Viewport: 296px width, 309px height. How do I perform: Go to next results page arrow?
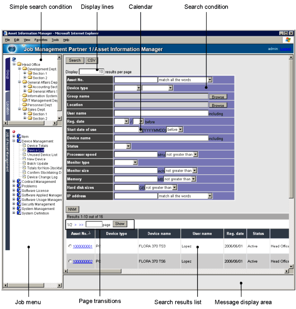tap(75, 225)
